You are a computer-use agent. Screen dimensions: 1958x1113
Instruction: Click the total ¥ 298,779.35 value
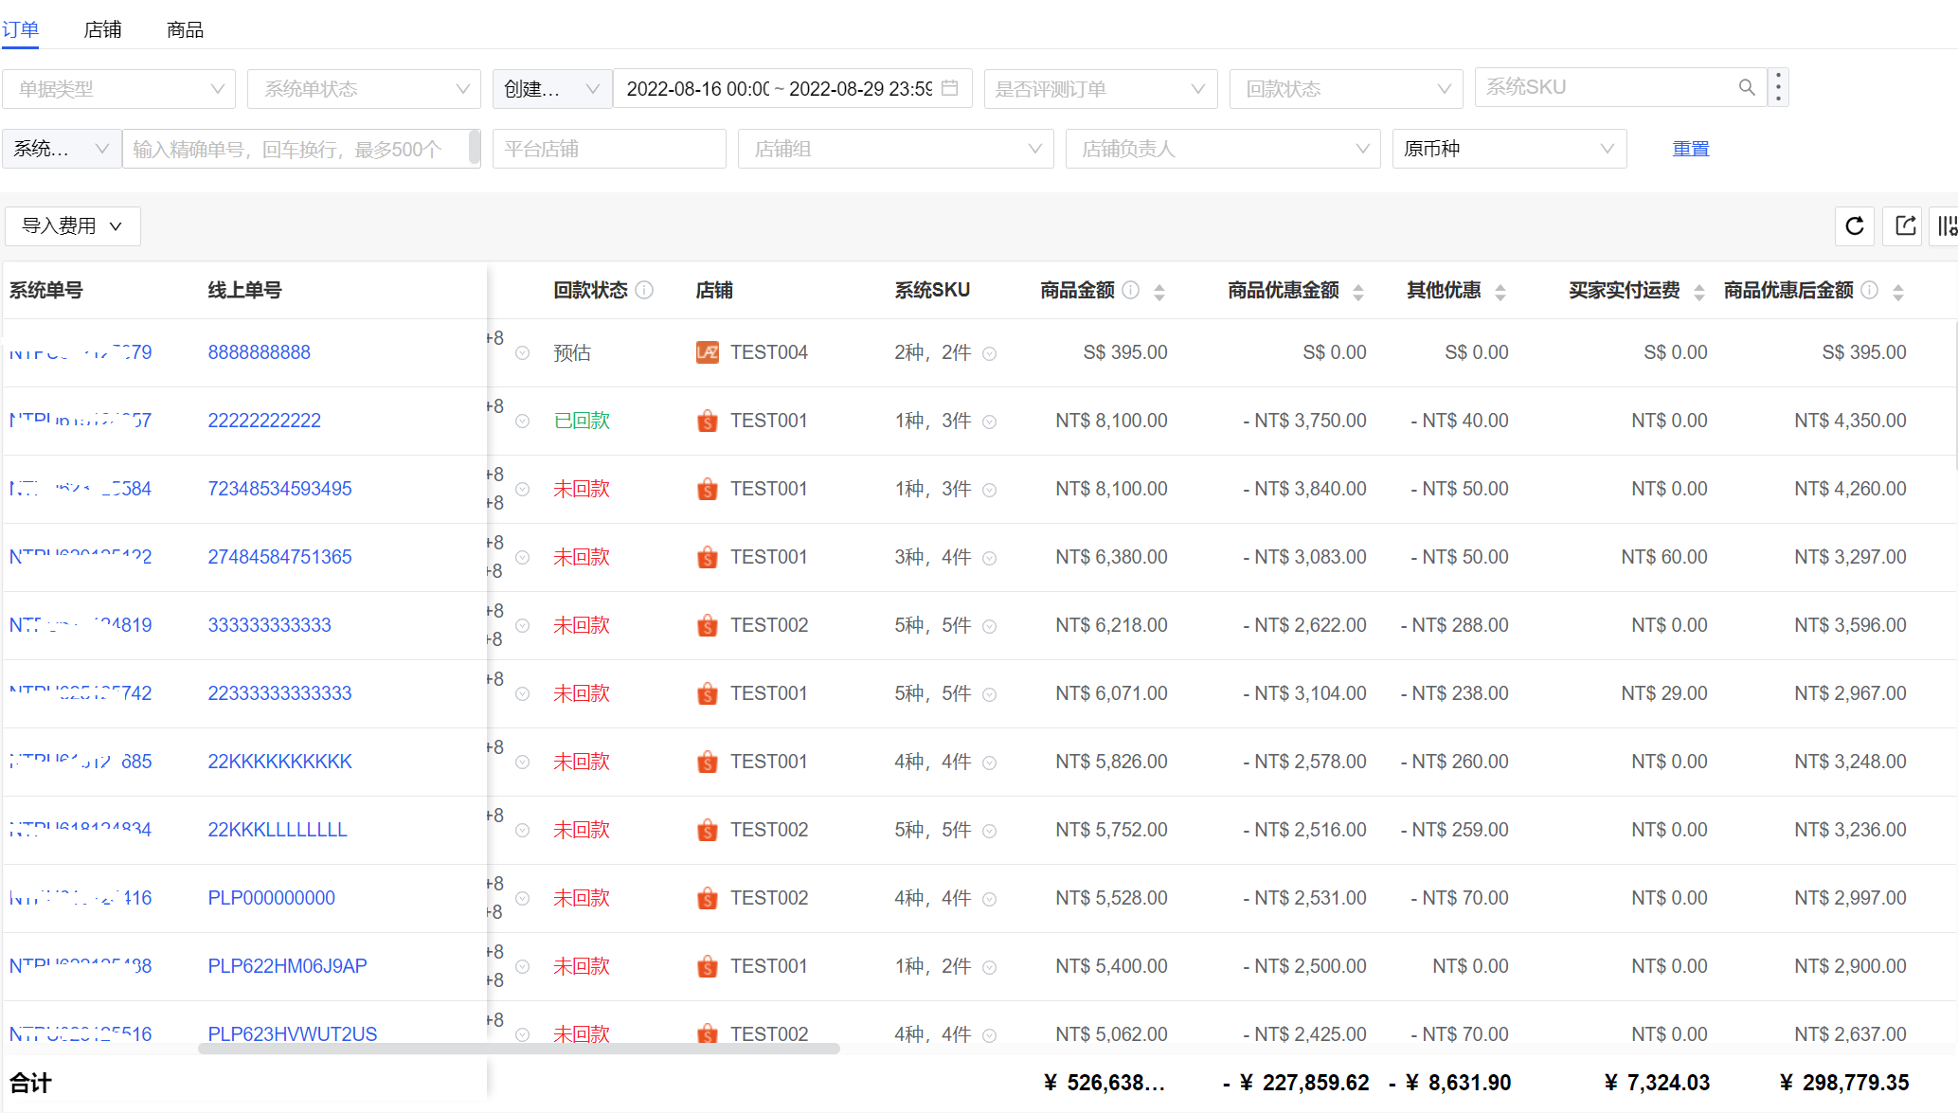click(x=1844, y=1083)
